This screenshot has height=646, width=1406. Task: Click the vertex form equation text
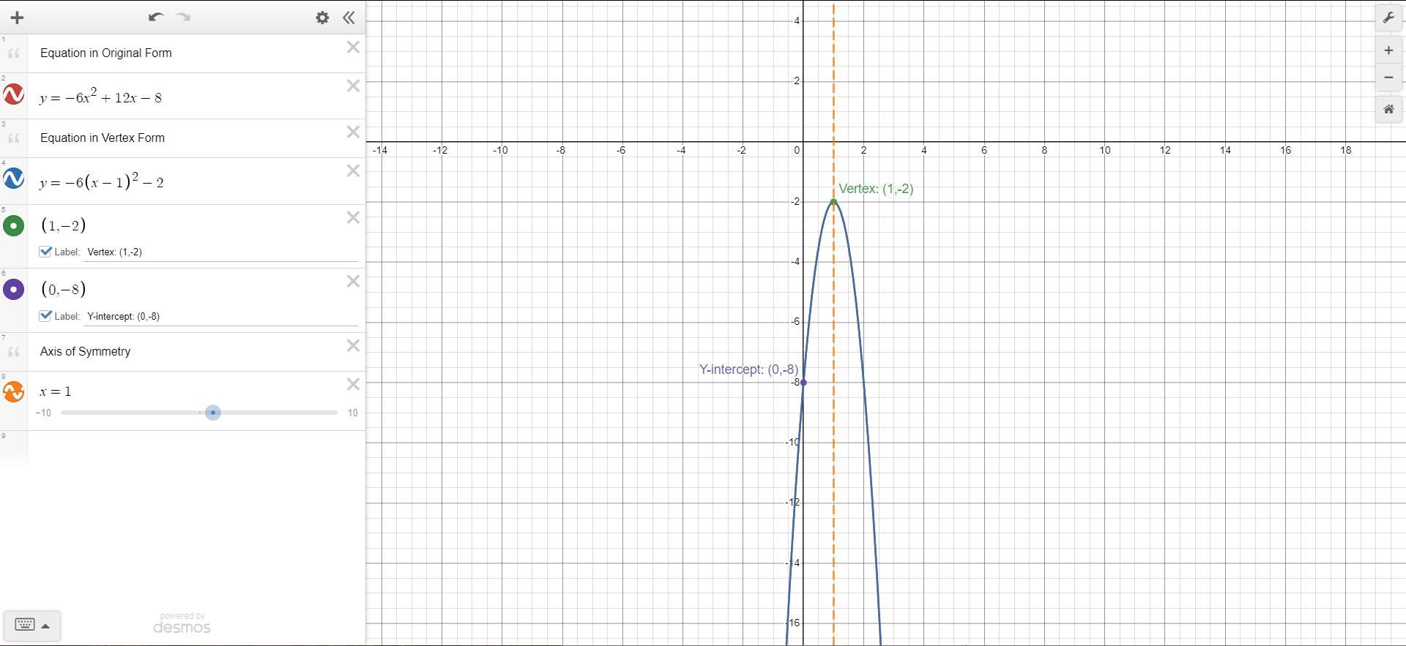tap(102, 181)
